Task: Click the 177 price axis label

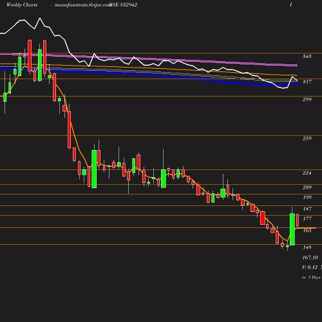Action: 307,218
